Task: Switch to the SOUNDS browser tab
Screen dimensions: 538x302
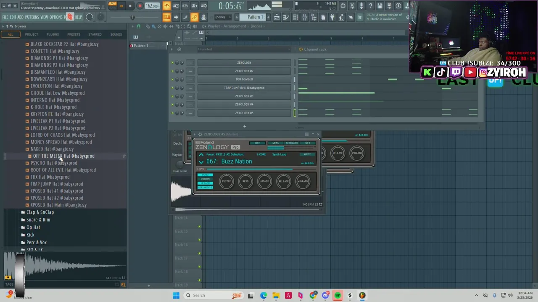Action: point(116,34)
